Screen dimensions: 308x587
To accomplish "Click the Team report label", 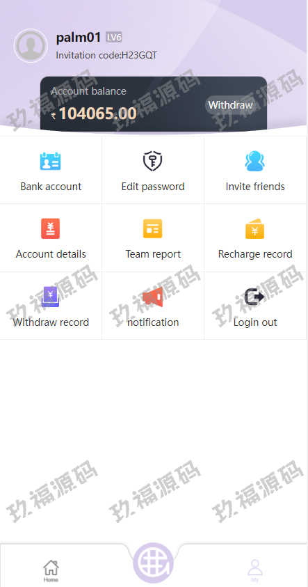I will click(153, 254).
